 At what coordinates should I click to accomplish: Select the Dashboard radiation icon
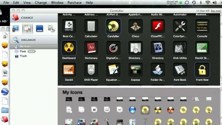click(x=69, y=48)
